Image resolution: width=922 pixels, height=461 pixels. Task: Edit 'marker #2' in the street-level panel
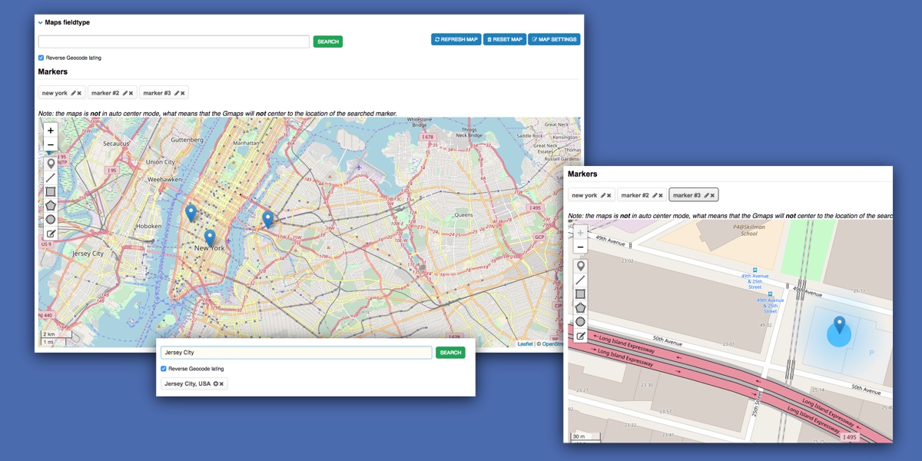coord(655,195)
